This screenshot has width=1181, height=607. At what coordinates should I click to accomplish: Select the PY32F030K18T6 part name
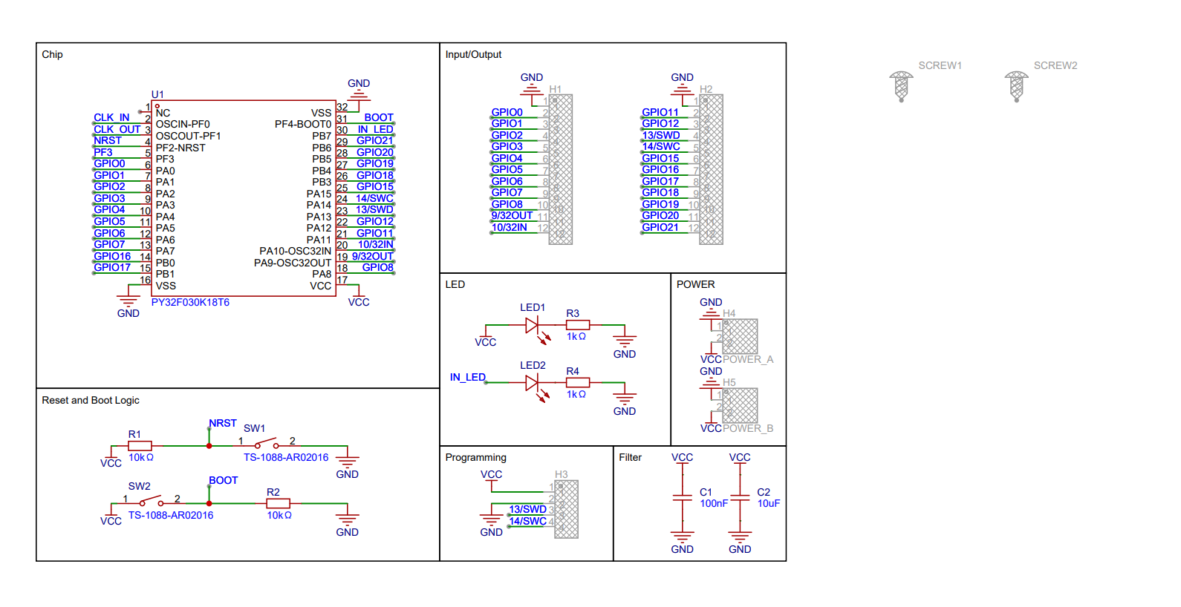190,302
